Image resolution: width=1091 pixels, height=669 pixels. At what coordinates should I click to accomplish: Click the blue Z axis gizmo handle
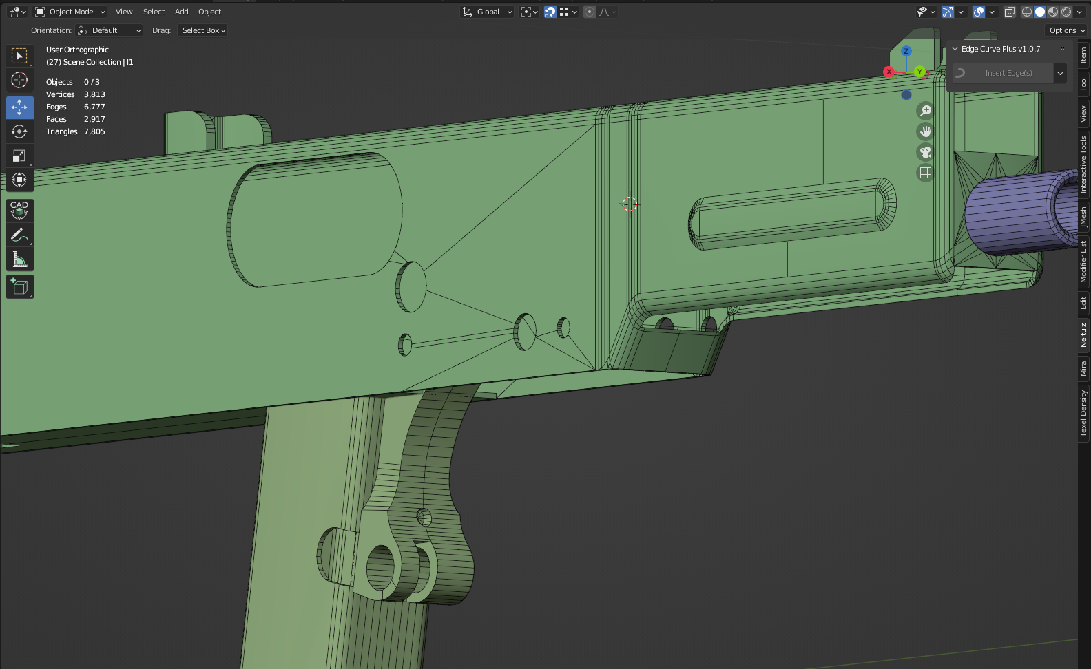click(906, 51)
